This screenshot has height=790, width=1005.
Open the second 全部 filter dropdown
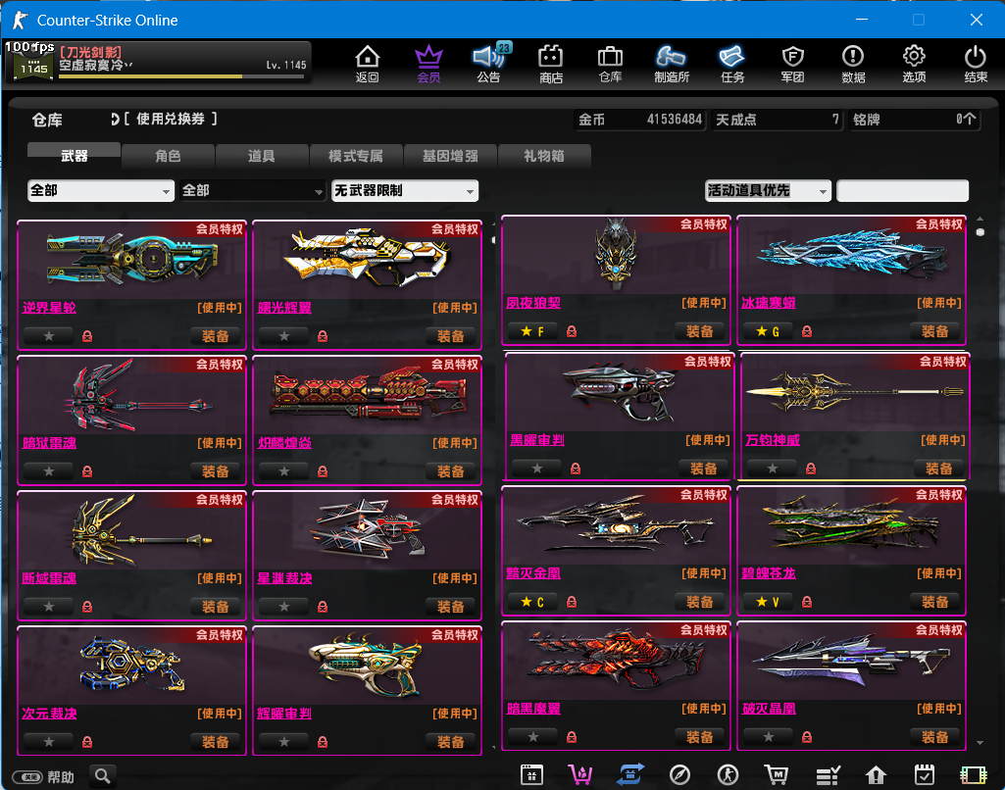(x=253, y=191)
